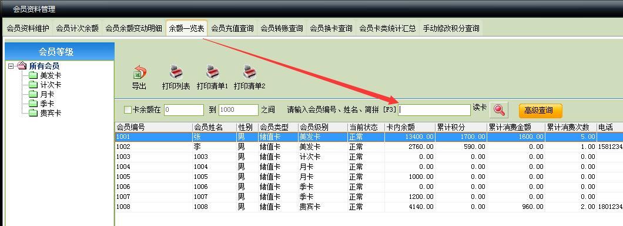
Task: Switch to the 会员充值查询 tab
Action: (232, 28)
